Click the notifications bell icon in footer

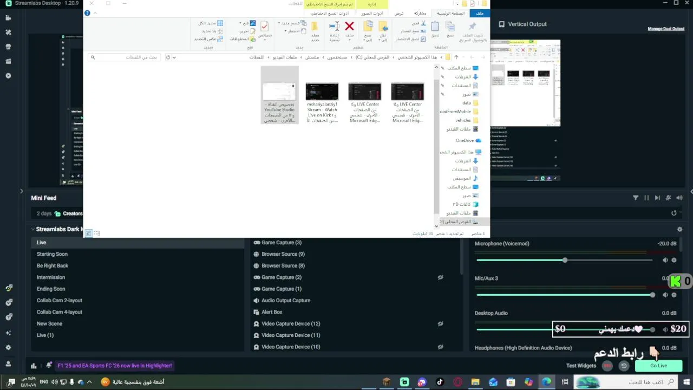(x=49, y=365)
